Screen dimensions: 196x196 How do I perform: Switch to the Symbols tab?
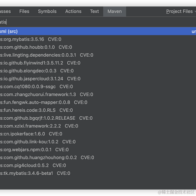click(47, 12)
